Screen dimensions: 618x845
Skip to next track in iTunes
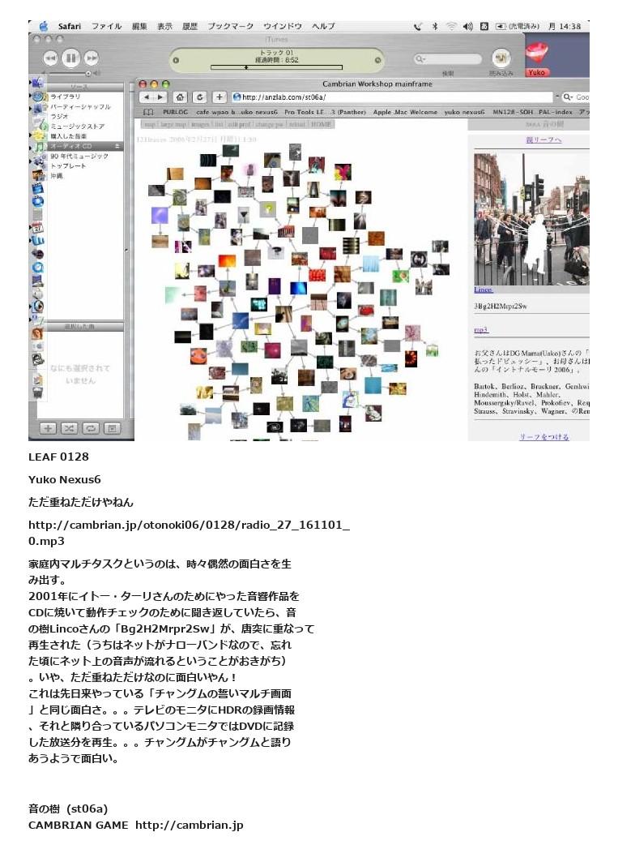[x=92, y=58]
